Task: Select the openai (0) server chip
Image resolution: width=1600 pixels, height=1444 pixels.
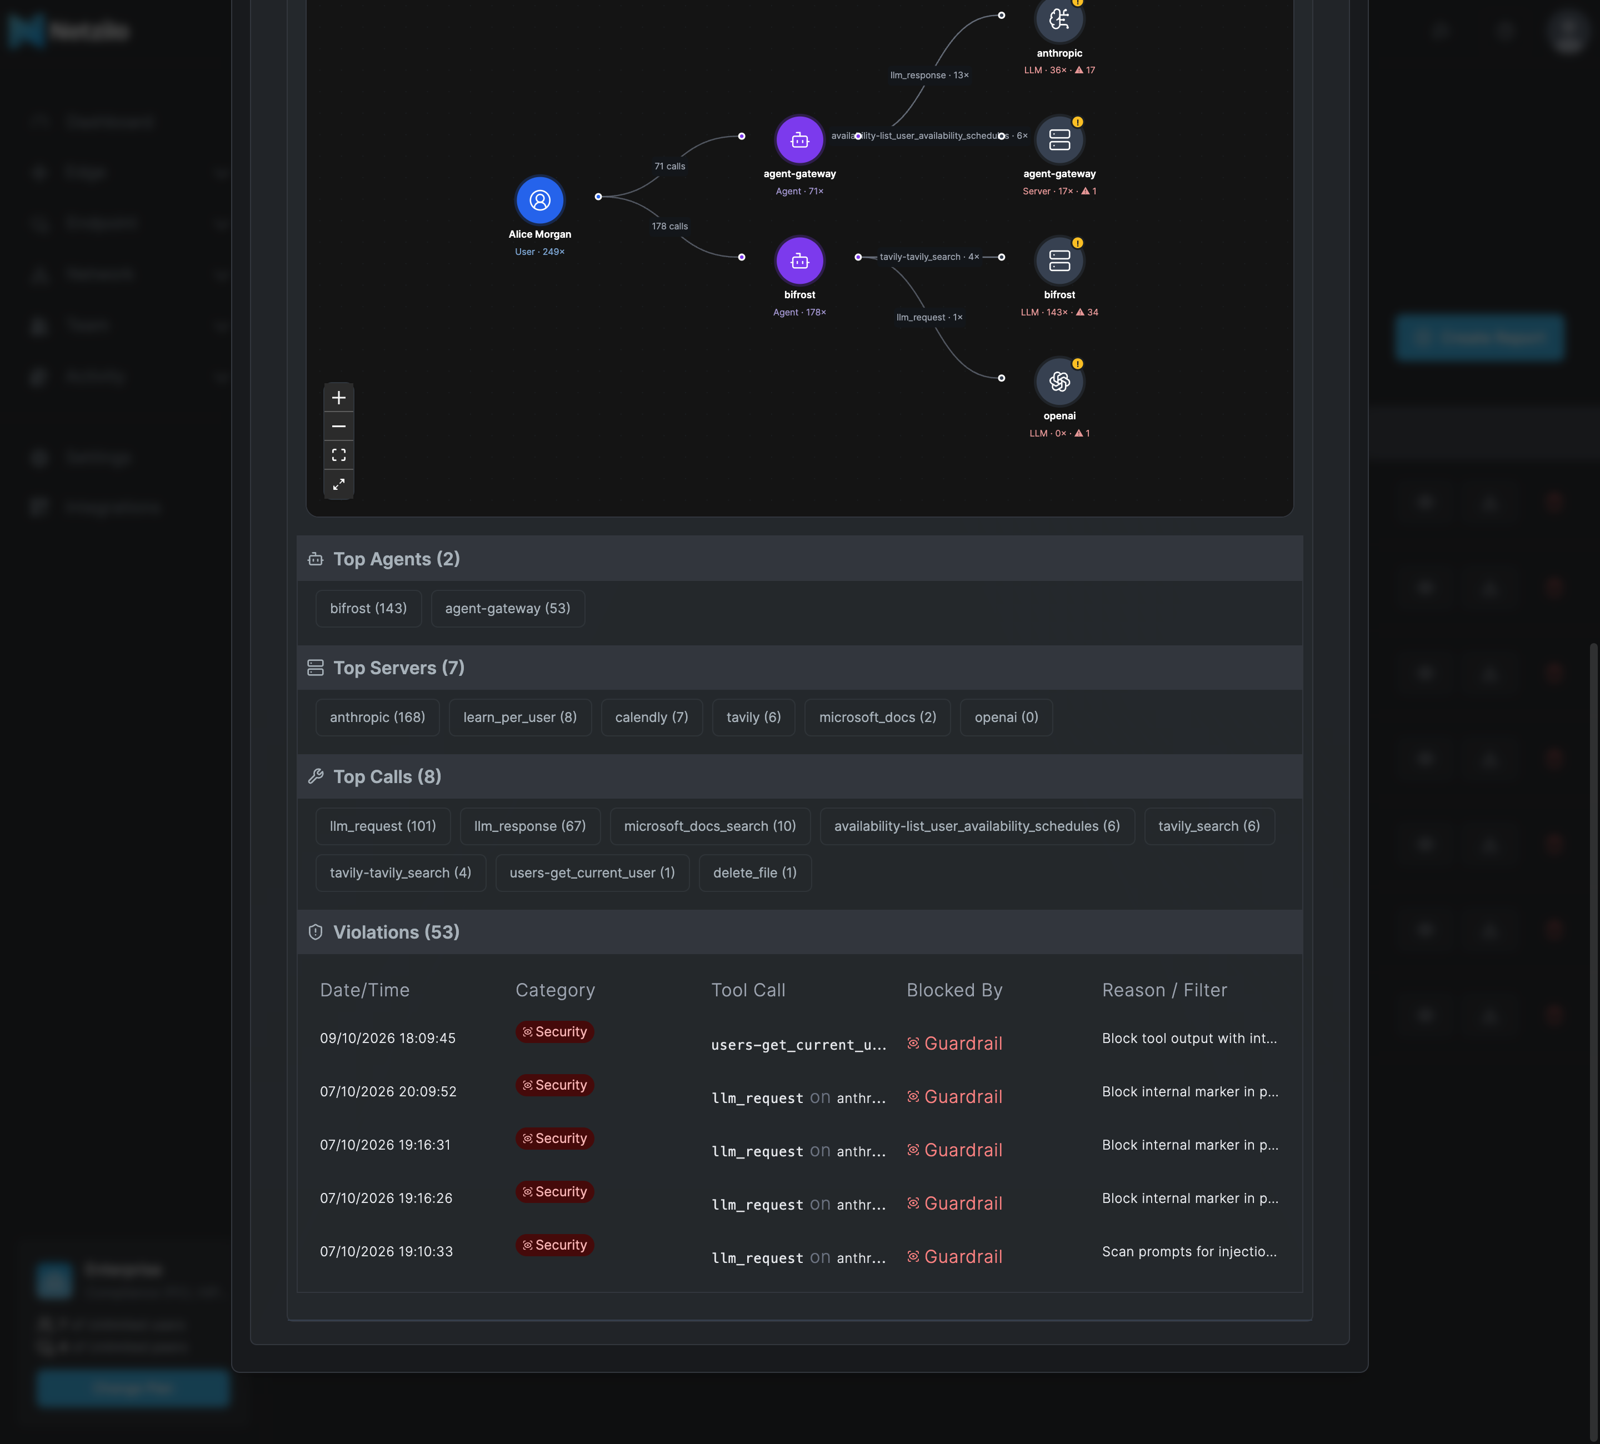Action: pos(1006,717)
